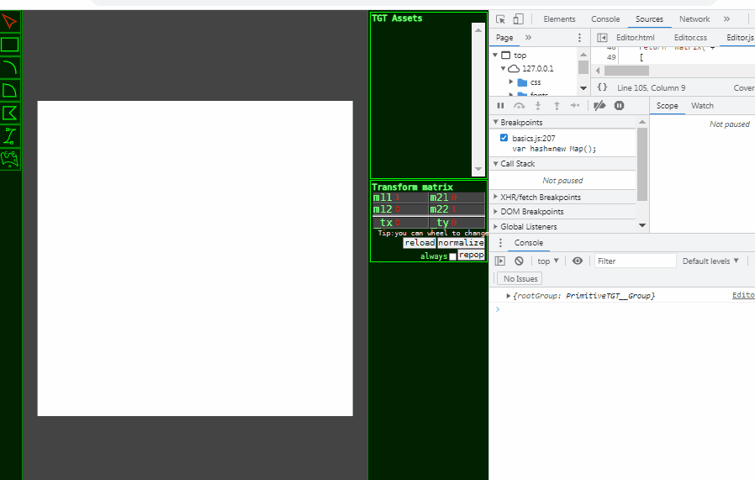Click the m12 matrix value field
This screenshot has height=480, width=755.
[x=411, y=209]
